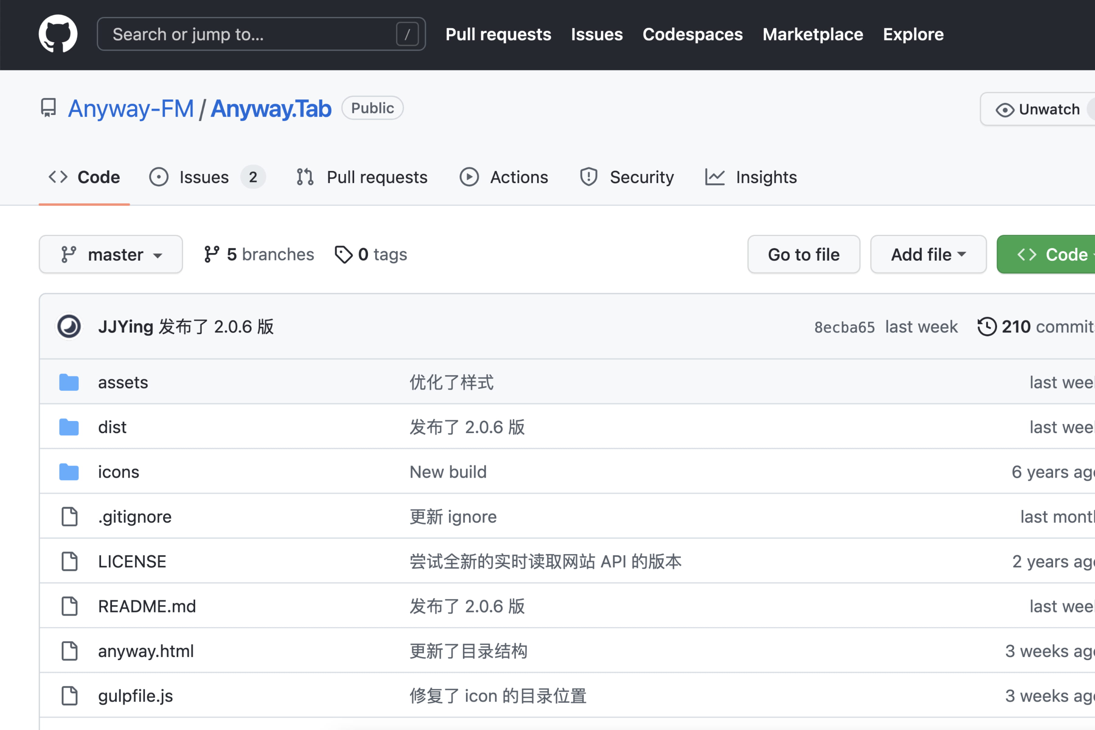Open Codespaces in top navigation
Image resolution: width=1095 pixels, height=730 pixels.
click(x=693, y=34)
